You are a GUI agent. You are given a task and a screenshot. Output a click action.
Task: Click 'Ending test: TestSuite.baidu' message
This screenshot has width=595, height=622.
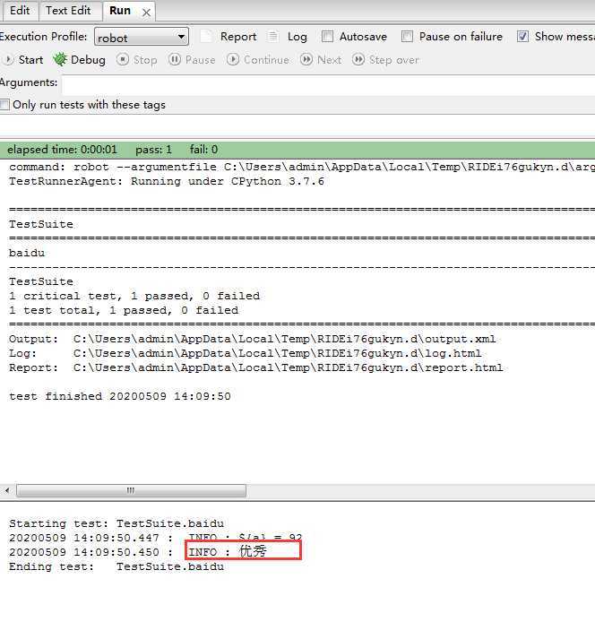tap(116, 566)
